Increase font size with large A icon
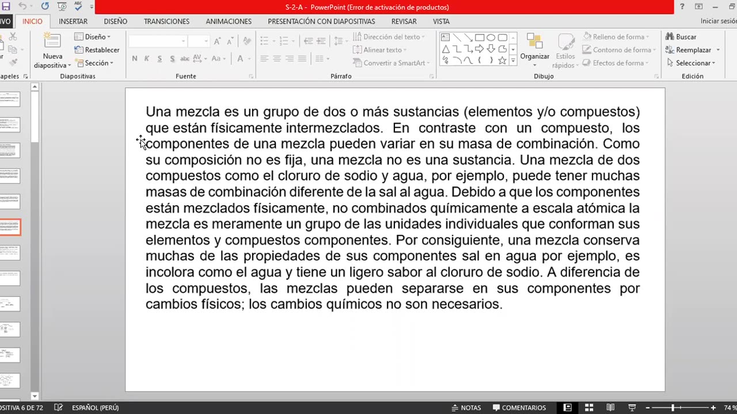The image size is (737, 414). (x=217, y=41)
